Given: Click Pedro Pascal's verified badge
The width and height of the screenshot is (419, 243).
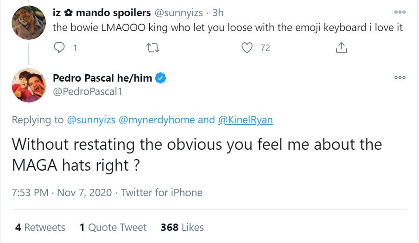Looking at the screenshot, I should pos(161,78).
